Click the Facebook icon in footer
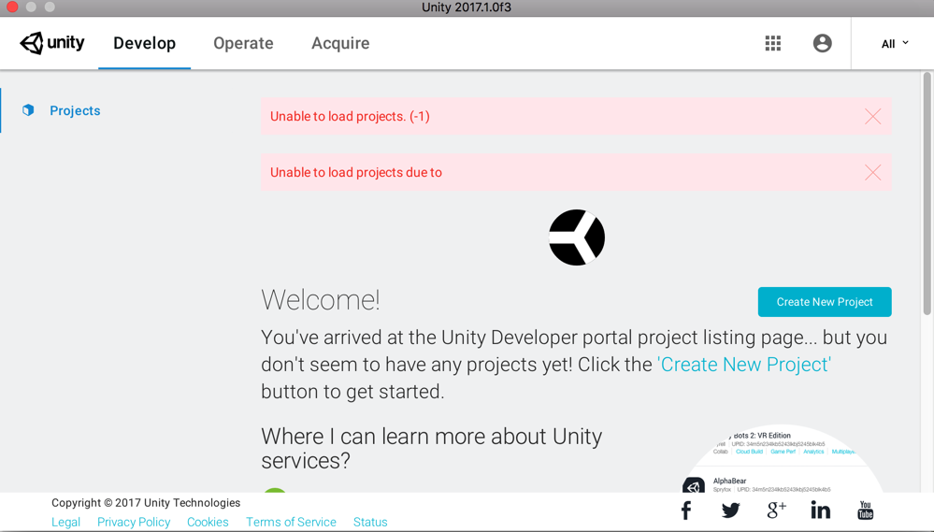934x532 pixels. pyautogui.click(x=686, y=510)
